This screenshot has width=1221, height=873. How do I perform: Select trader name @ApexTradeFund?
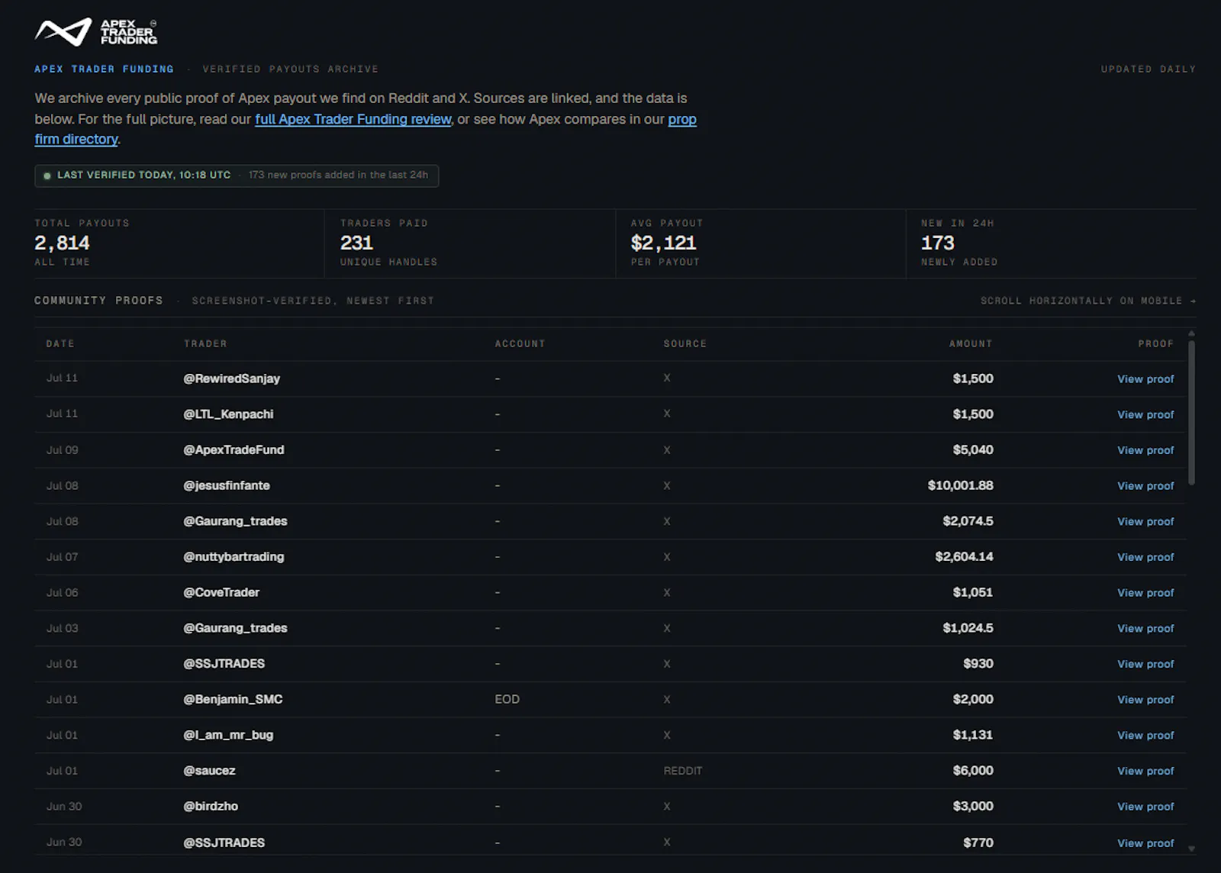click(234, 450)
